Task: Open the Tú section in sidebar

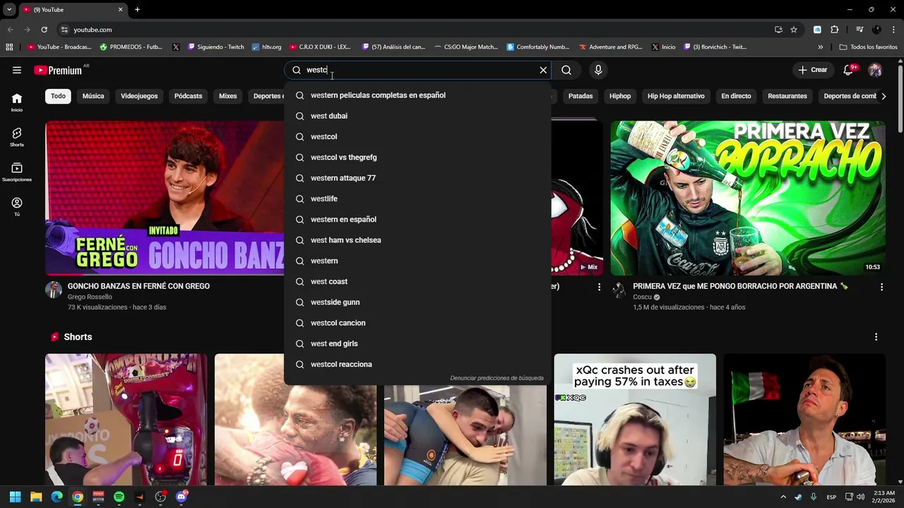Action: click(x=17, y=207)
